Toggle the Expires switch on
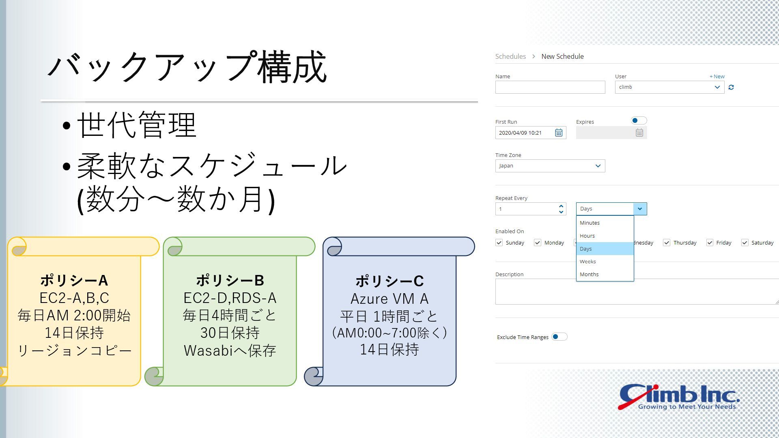Screen dimensions: 779x438 pyautogui.click(x=639, y=120)
